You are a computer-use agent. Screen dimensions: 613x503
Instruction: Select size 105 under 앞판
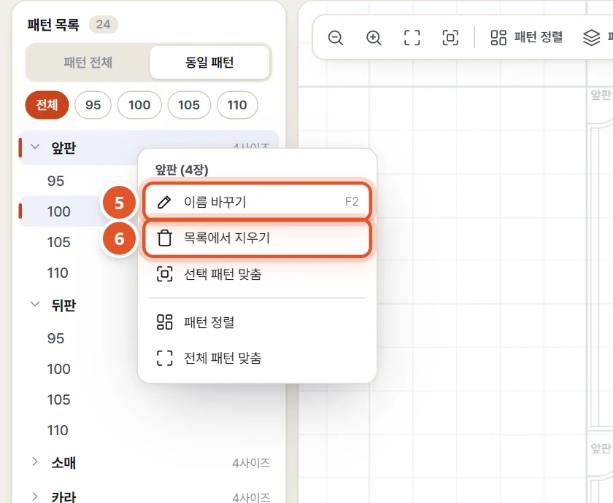[x=58, y=242]
